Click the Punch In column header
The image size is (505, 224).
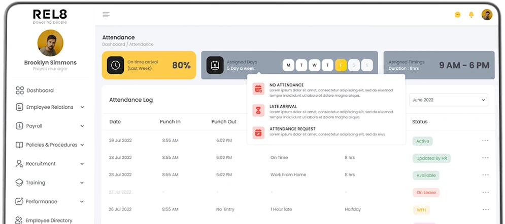tap(170, 122)
